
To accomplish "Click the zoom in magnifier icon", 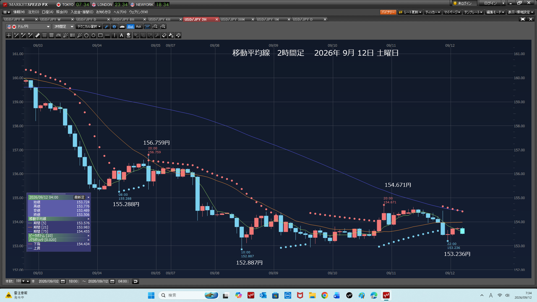I will tap(163, 26).
